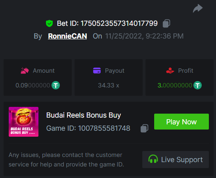Image resolution: width=216 pixels, height=178 pixels.
Task: Click the Game ID number text
Action: [x=104, y=128]
